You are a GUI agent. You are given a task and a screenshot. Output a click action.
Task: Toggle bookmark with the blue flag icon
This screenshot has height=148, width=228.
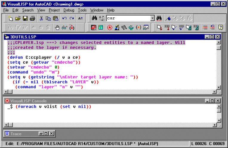[168, 18]
